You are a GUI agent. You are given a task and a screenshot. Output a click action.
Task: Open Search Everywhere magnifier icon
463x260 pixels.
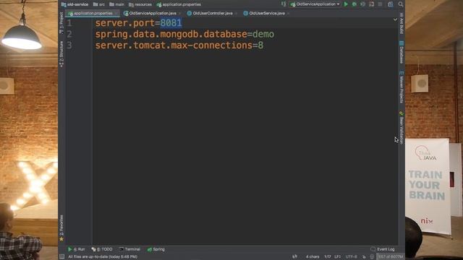pyautogui.click(x=400, y=4)
